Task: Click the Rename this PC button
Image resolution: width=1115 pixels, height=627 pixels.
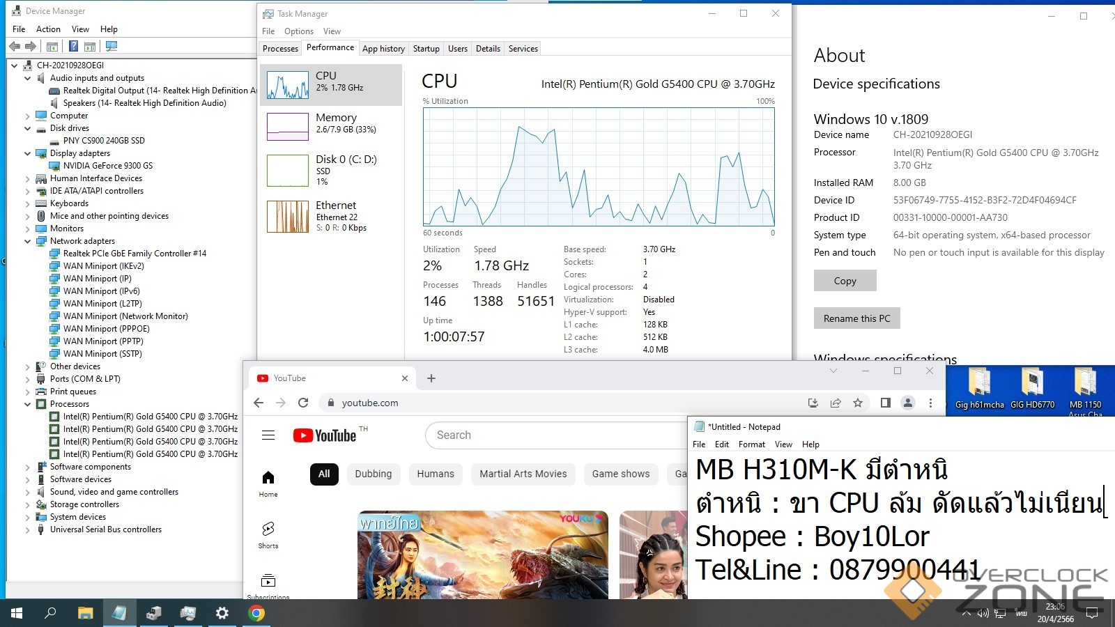Action: (x=856, y=318)
